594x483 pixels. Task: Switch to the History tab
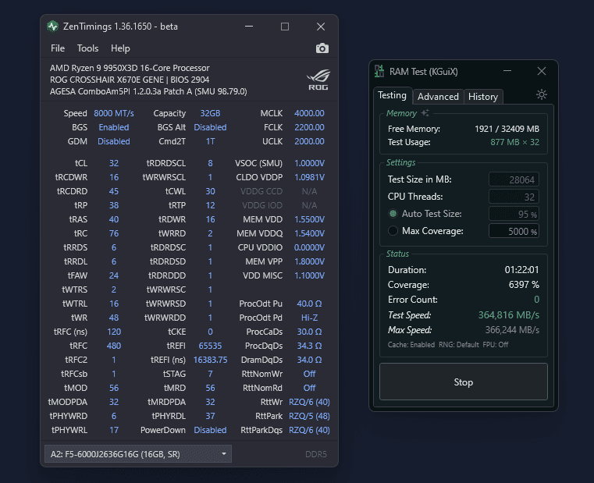tap(482, 97)
